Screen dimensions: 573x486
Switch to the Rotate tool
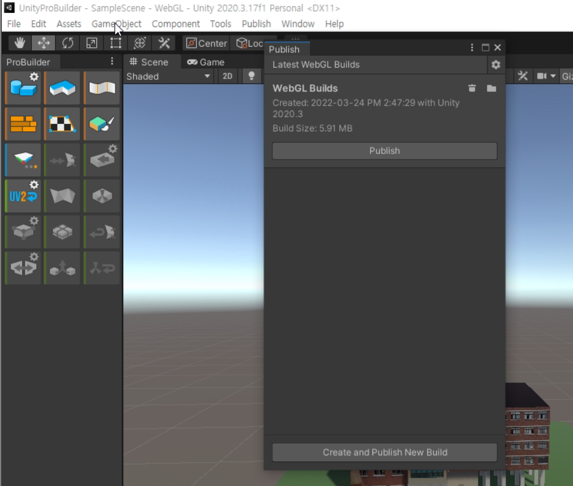tap(67, 43)
